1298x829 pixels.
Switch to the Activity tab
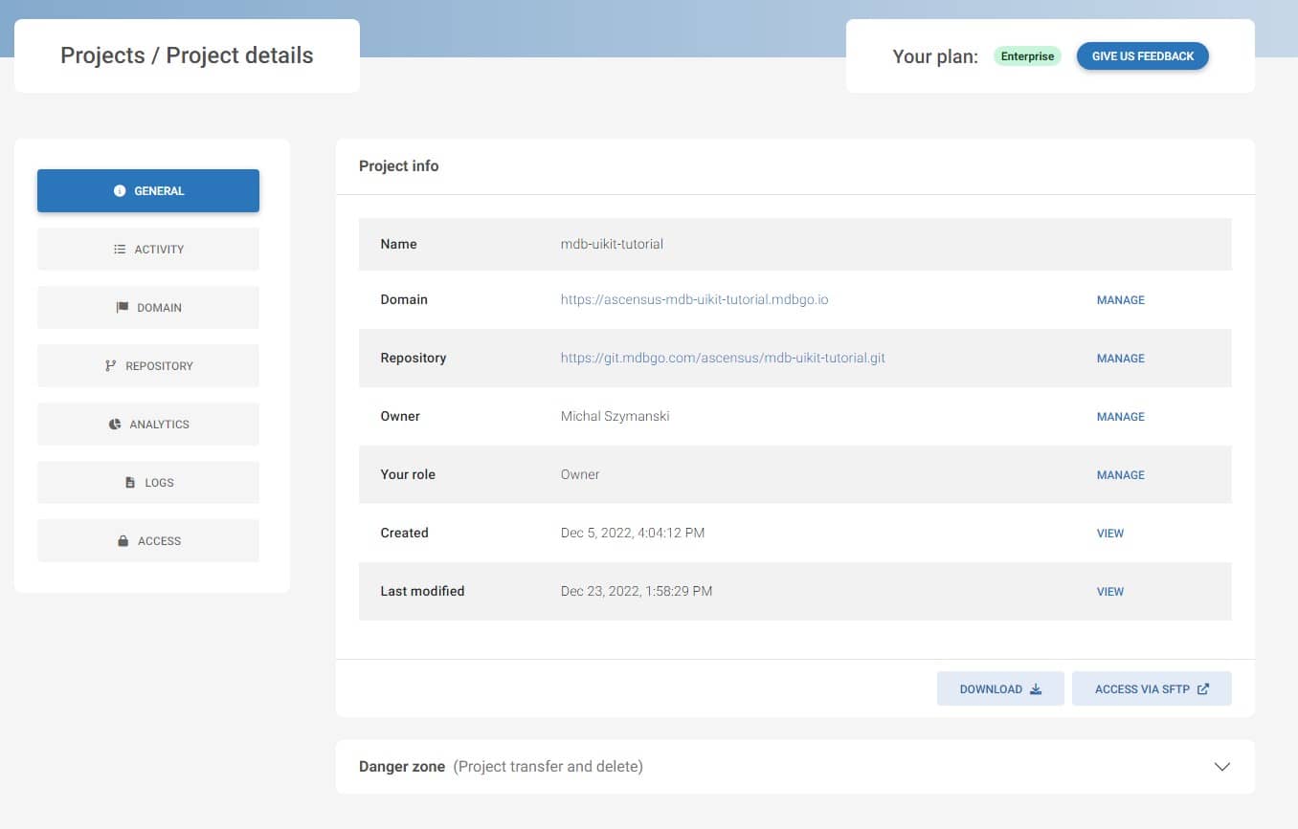point(148,250)
